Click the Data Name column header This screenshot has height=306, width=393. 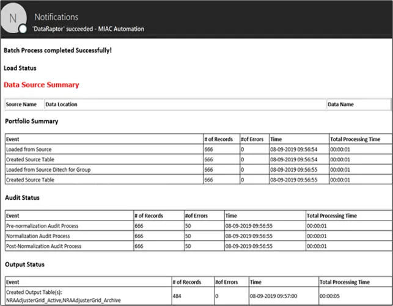coord(340,104)
